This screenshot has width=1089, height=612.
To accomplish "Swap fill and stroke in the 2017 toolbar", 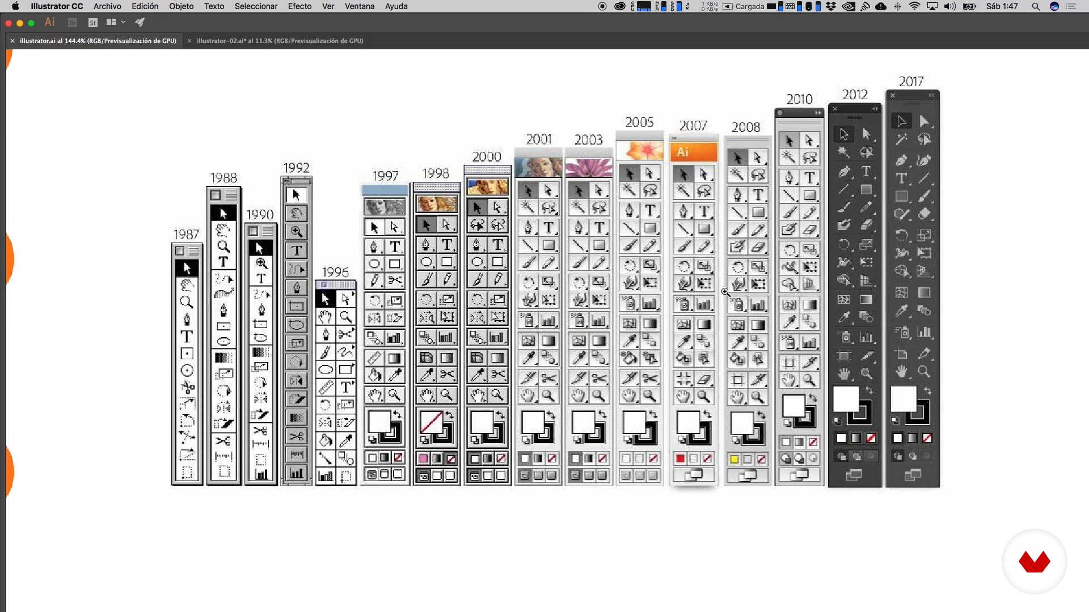I will [927, 390].
